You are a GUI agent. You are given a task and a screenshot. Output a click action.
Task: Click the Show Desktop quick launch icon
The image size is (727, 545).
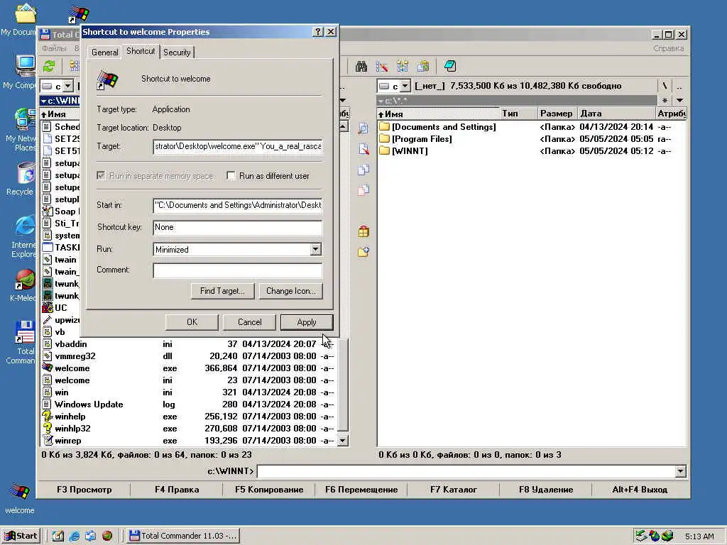(58, 536)
